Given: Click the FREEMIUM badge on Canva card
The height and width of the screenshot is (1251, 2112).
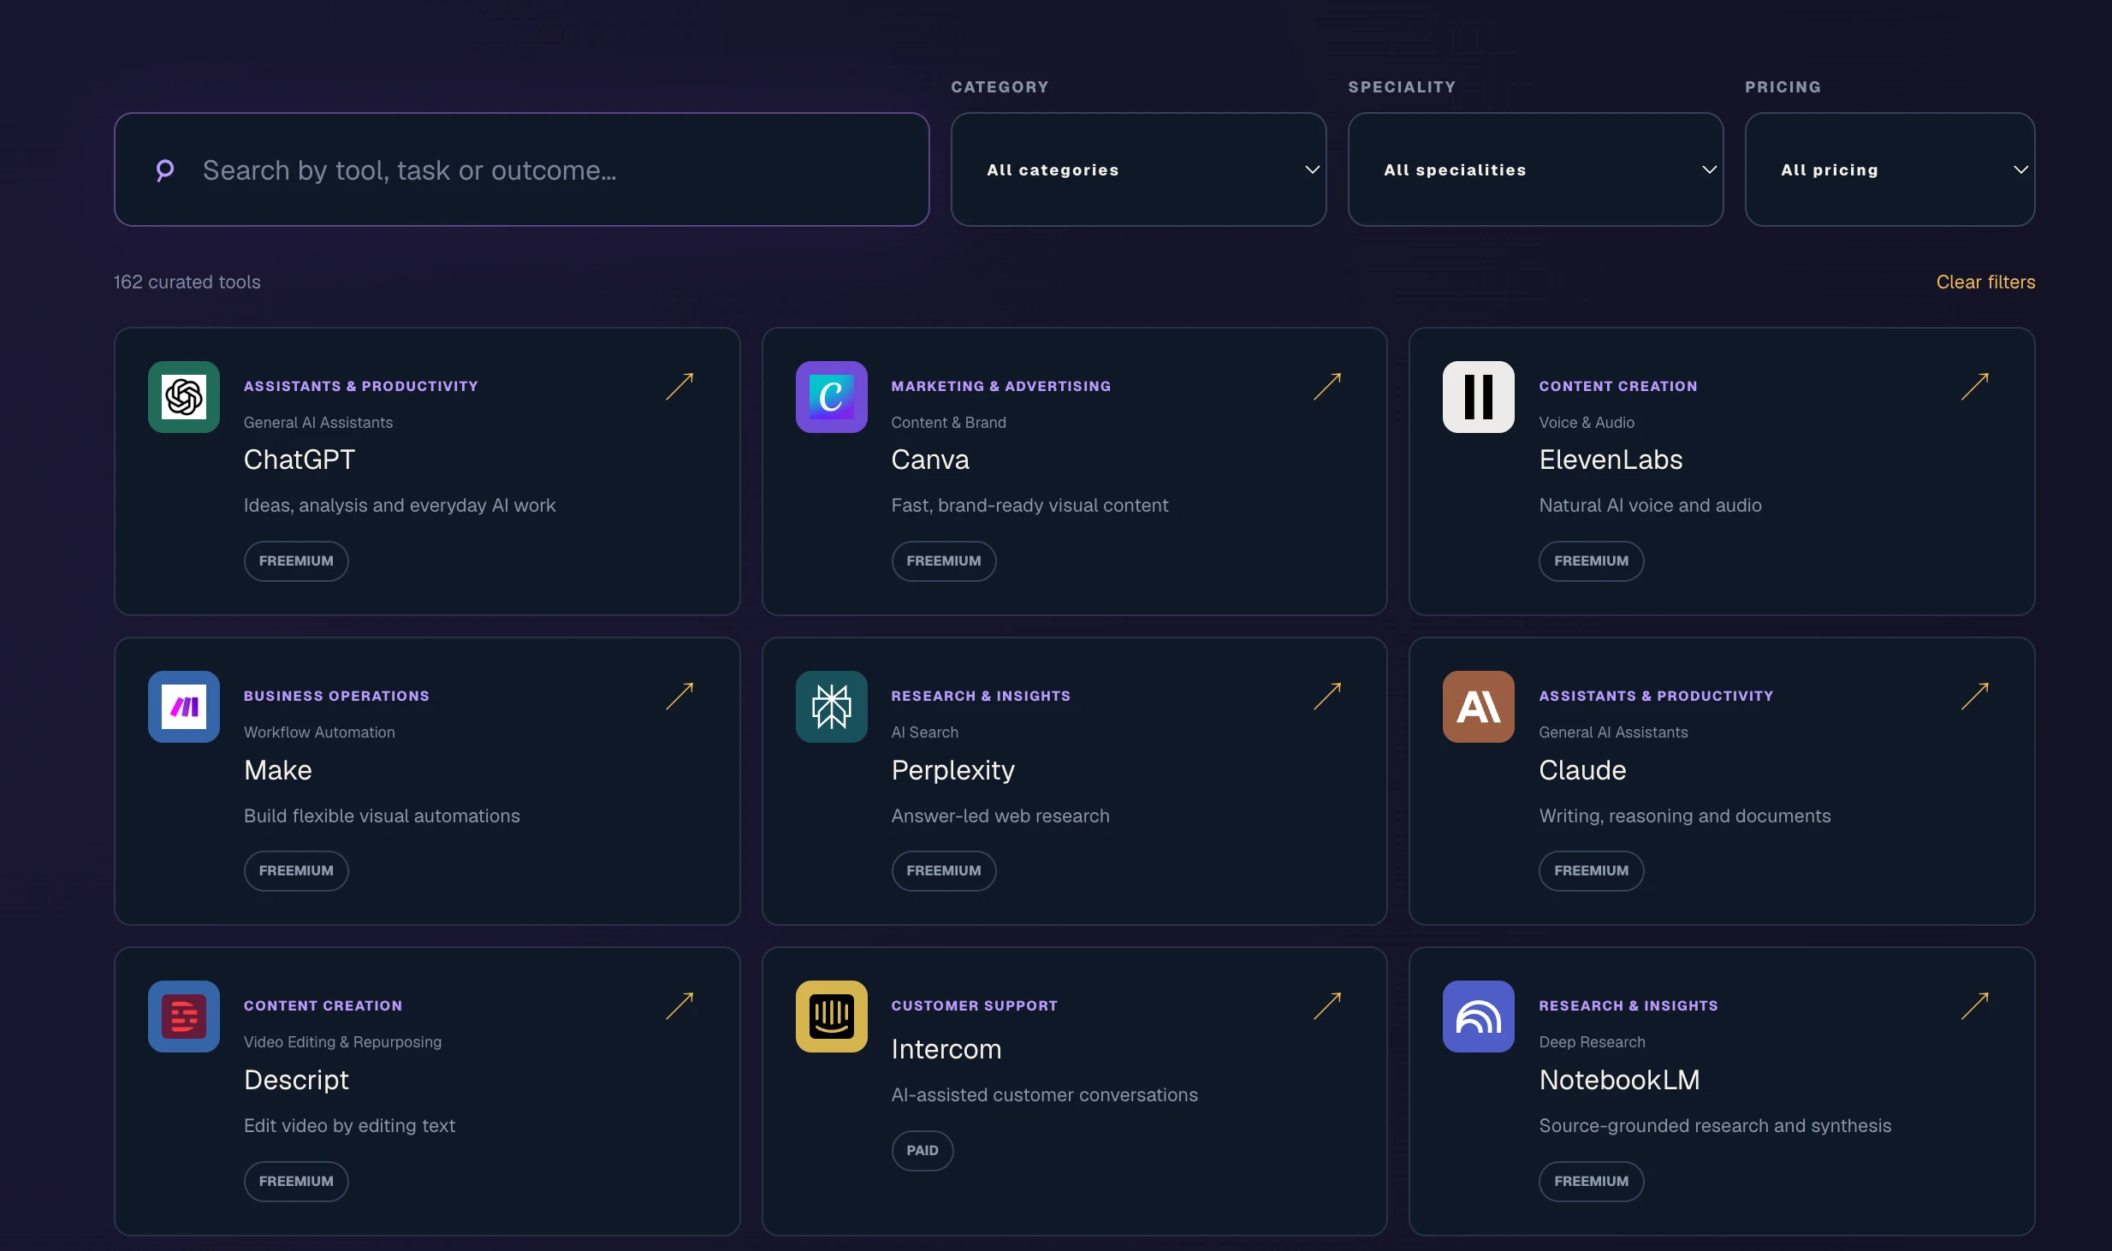Looking at the screenshot, I should (944, 561).
